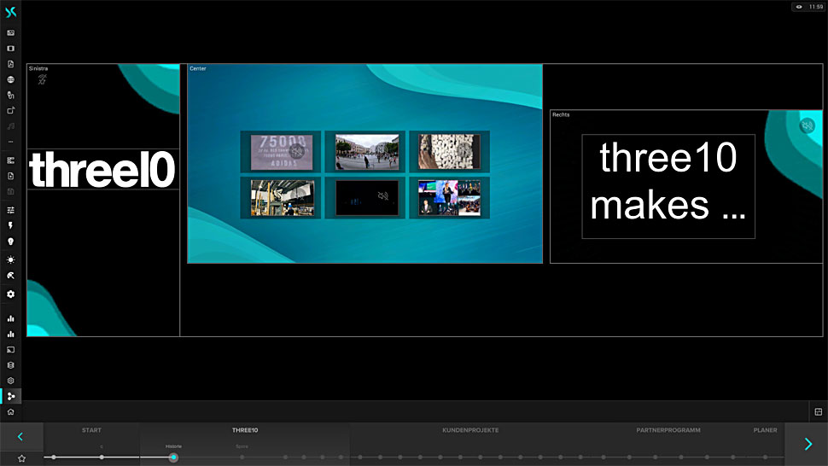Switch to the PARTNERPROGRAMM chapter tab
828x466 pixels.
pos(668,430)
